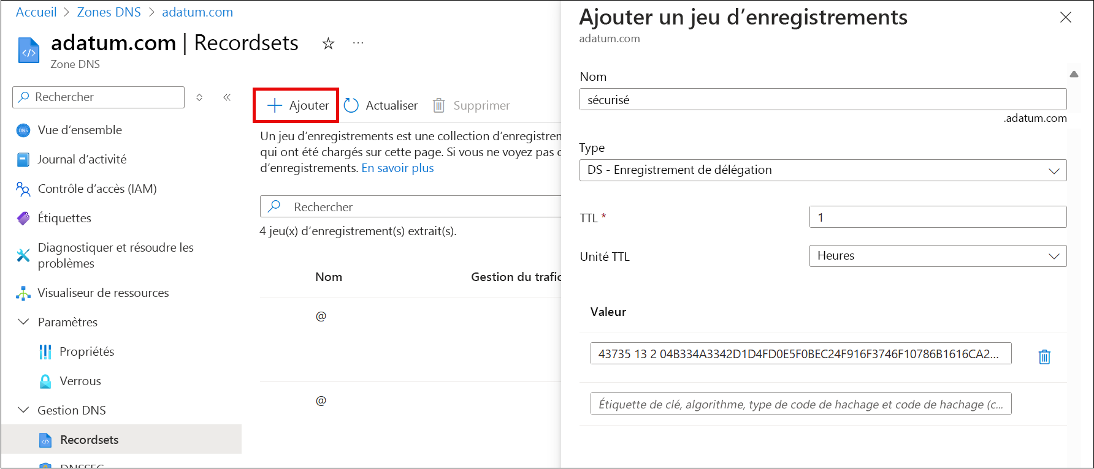Click the first @ record row

tap(410, 340)
